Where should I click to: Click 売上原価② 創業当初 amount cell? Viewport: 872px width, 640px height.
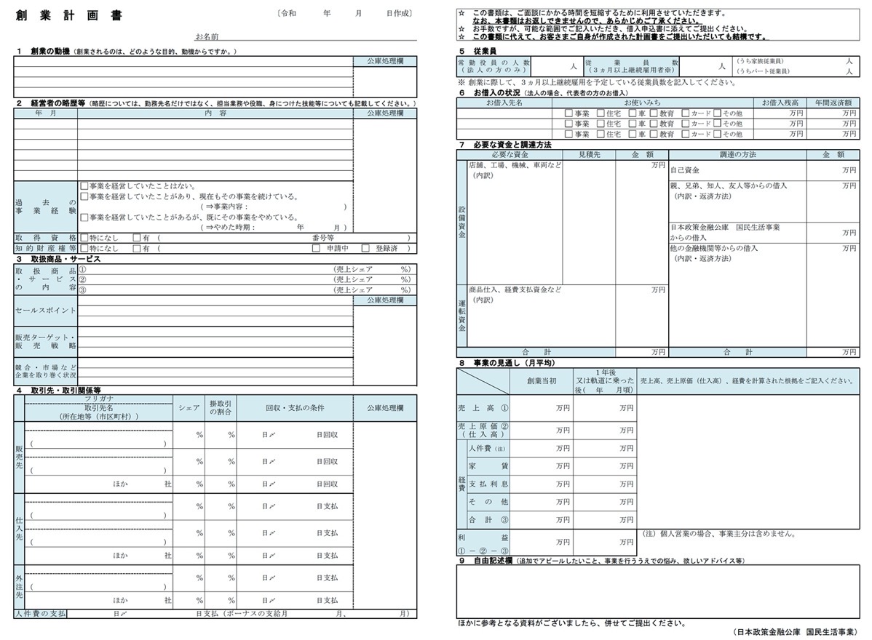(x=541, y=430)
